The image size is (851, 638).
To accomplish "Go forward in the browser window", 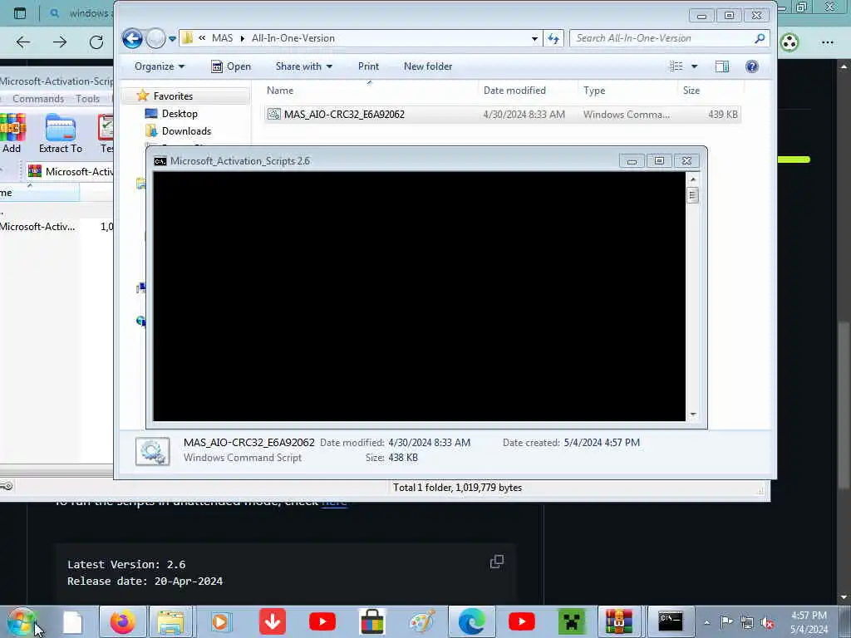I will pyautogui.click(x=60, y=42).
